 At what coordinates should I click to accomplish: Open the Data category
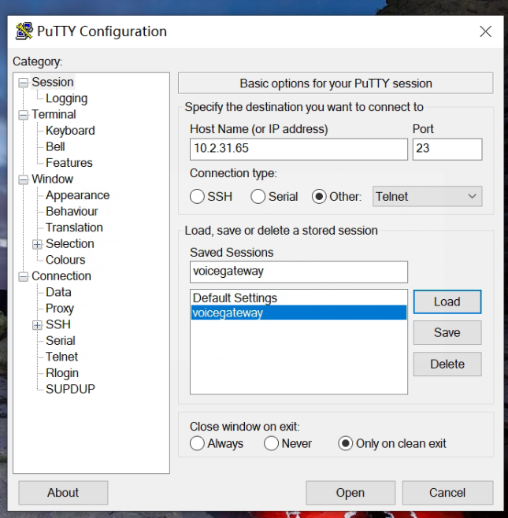tap(58, 292)
